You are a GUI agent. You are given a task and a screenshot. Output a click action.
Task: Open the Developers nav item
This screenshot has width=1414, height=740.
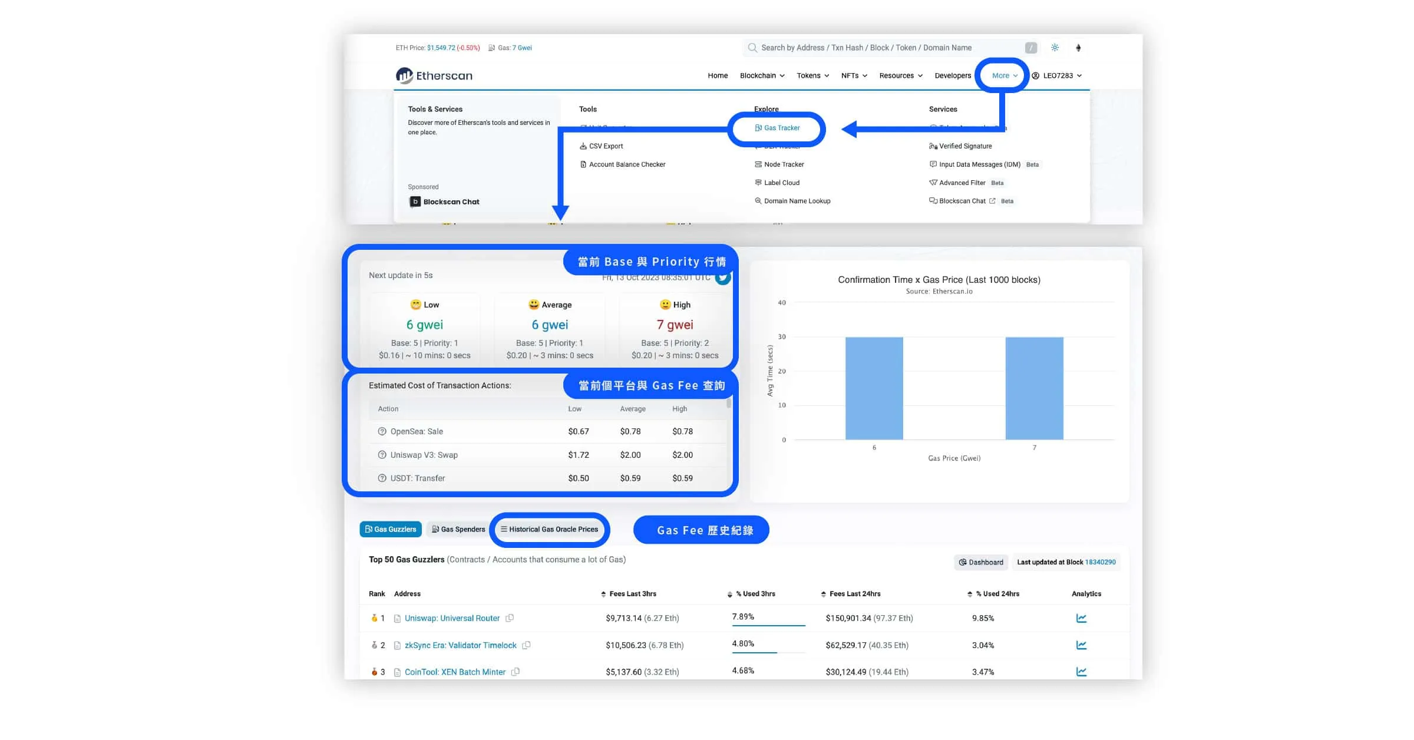pyautogui.click(x=953, y=75)
